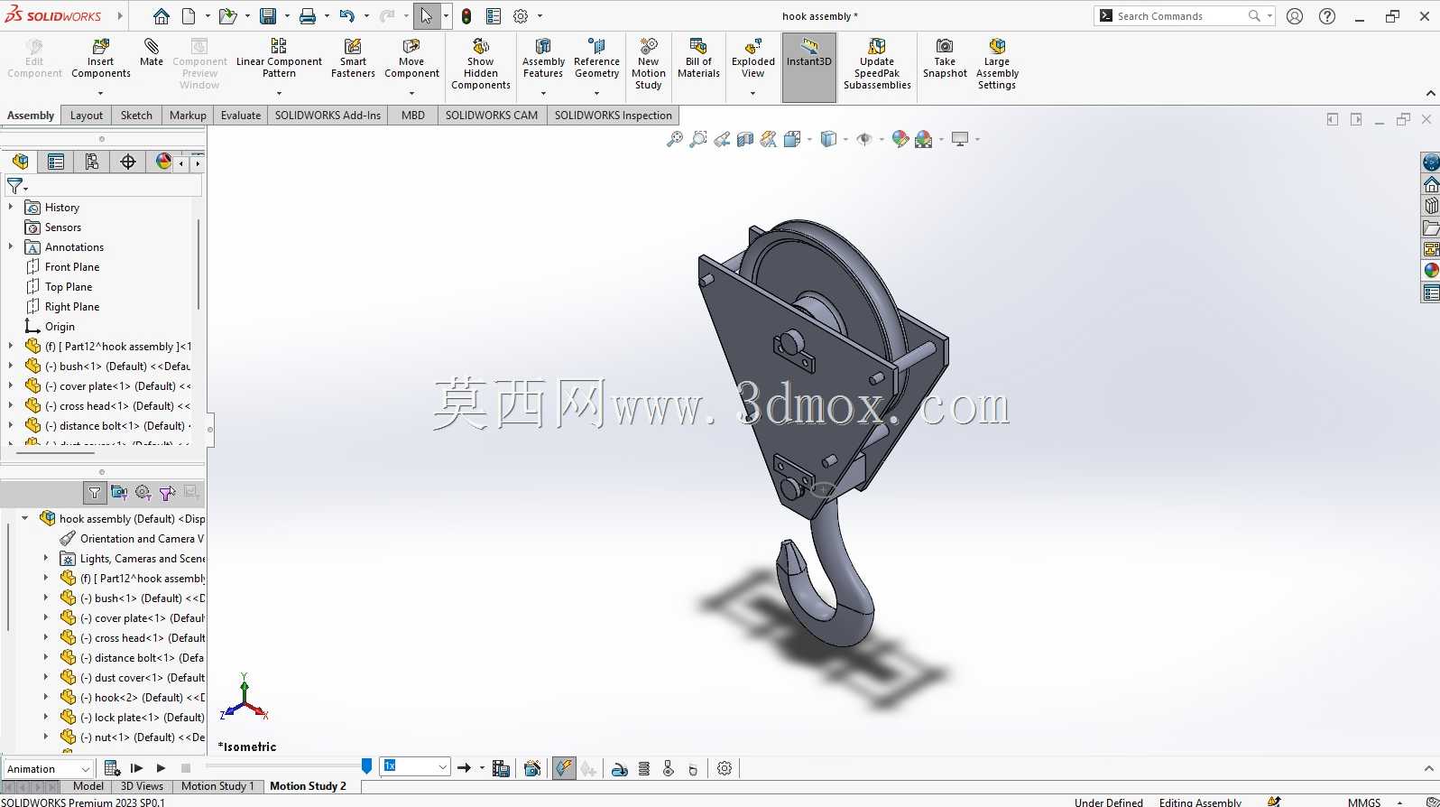Viewport: 1440px width, 807px height.
Task: Add a Motor in motion toolbar
Action: click(620, 768)
